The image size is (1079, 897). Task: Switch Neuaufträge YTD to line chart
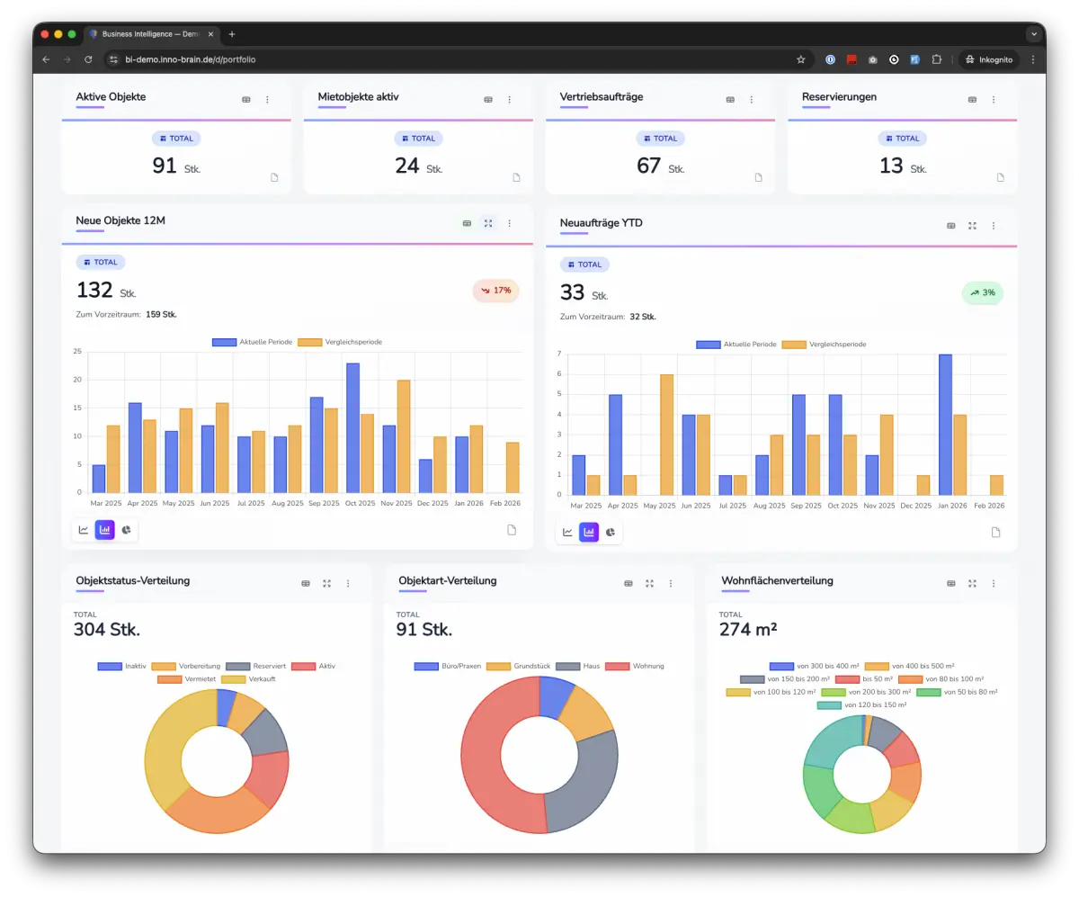point(567,533)
